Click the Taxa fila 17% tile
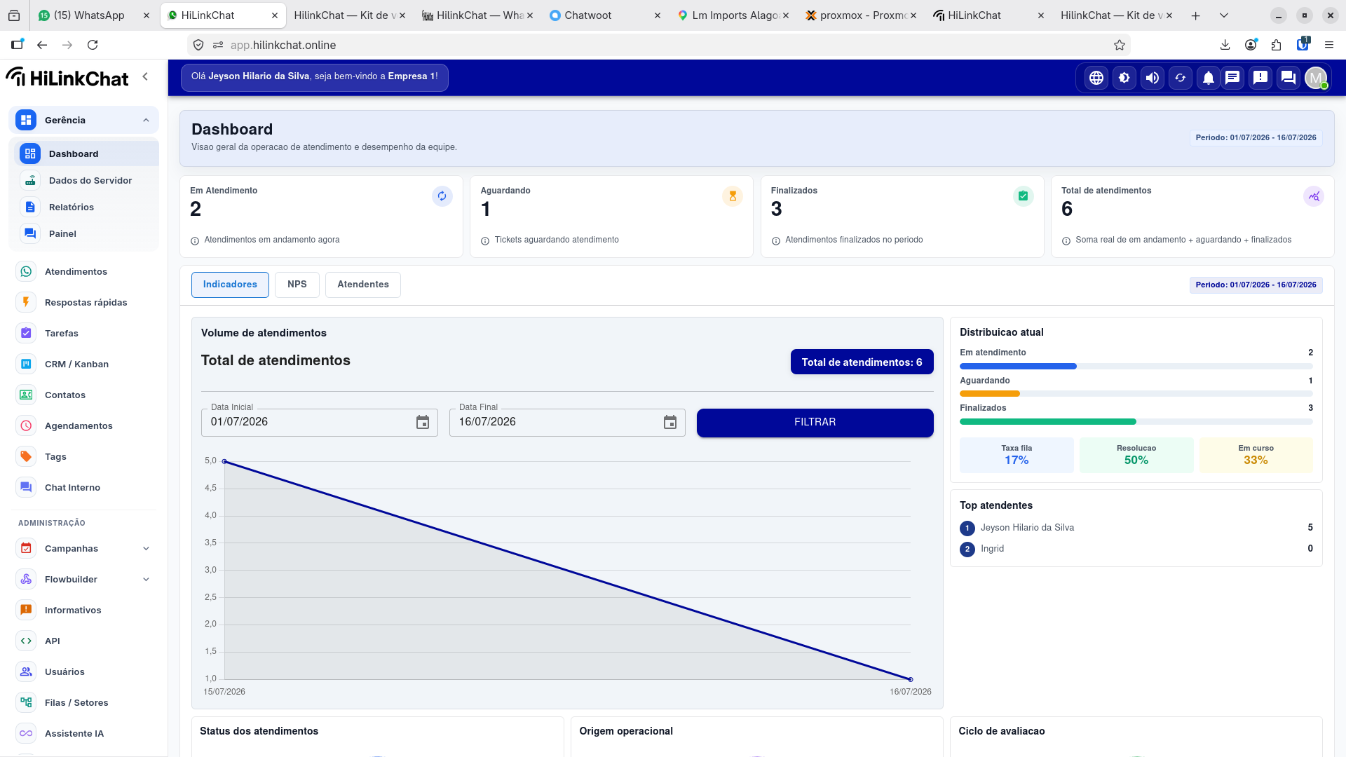Screen dimensions: 1346x757 (x=1017, y=455)
